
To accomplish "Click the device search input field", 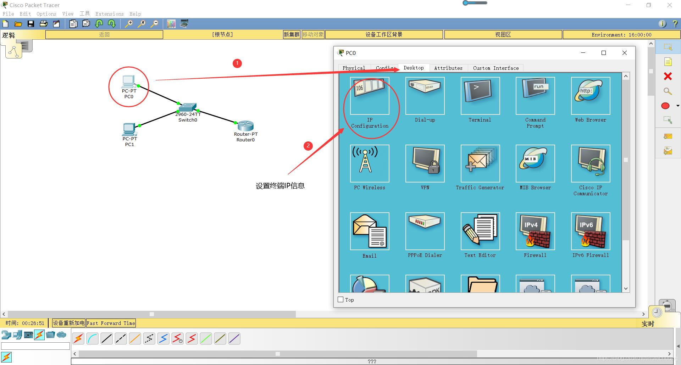I will tap(35, 346).
